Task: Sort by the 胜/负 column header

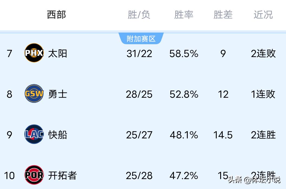Action: tap(139, 15)
